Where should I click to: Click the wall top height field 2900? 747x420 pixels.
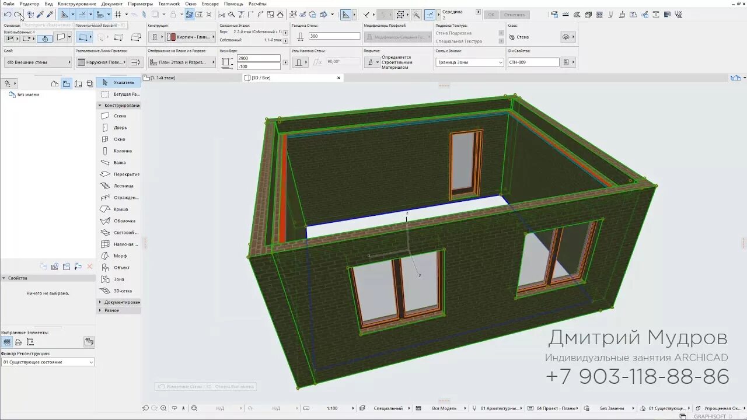click(259, 58)
